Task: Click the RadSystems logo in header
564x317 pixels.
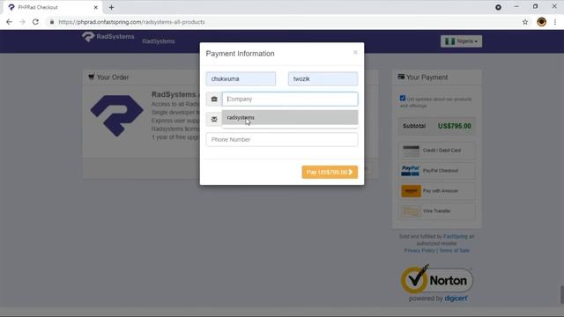Action: coord(108,37)
